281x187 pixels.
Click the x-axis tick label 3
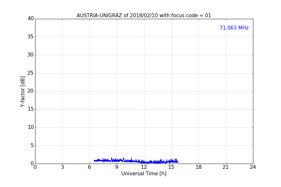point(62,167)
